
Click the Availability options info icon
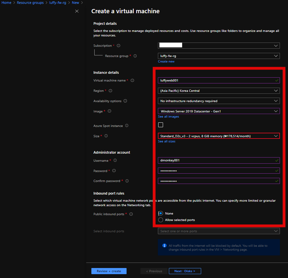coord(125,101)
